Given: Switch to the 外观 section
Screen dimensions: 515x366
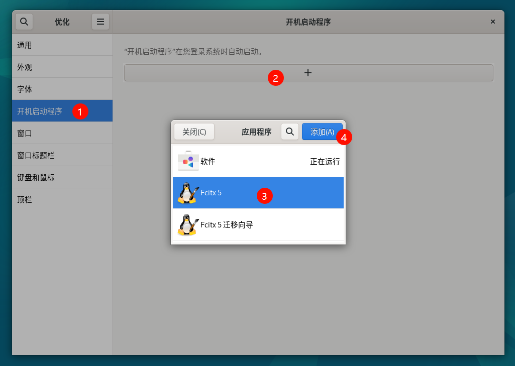Looking at the screenshot, I should pos(62,67).
